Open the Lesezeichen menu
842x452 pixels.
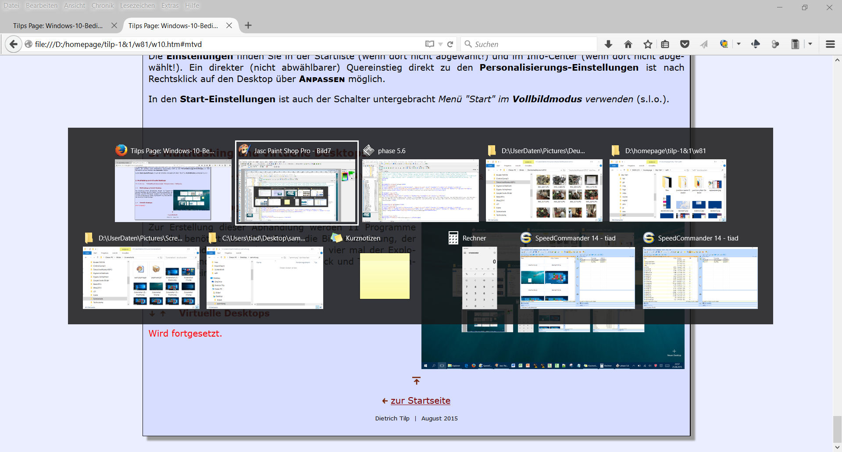pyautogui.click(x=137, y=6)
